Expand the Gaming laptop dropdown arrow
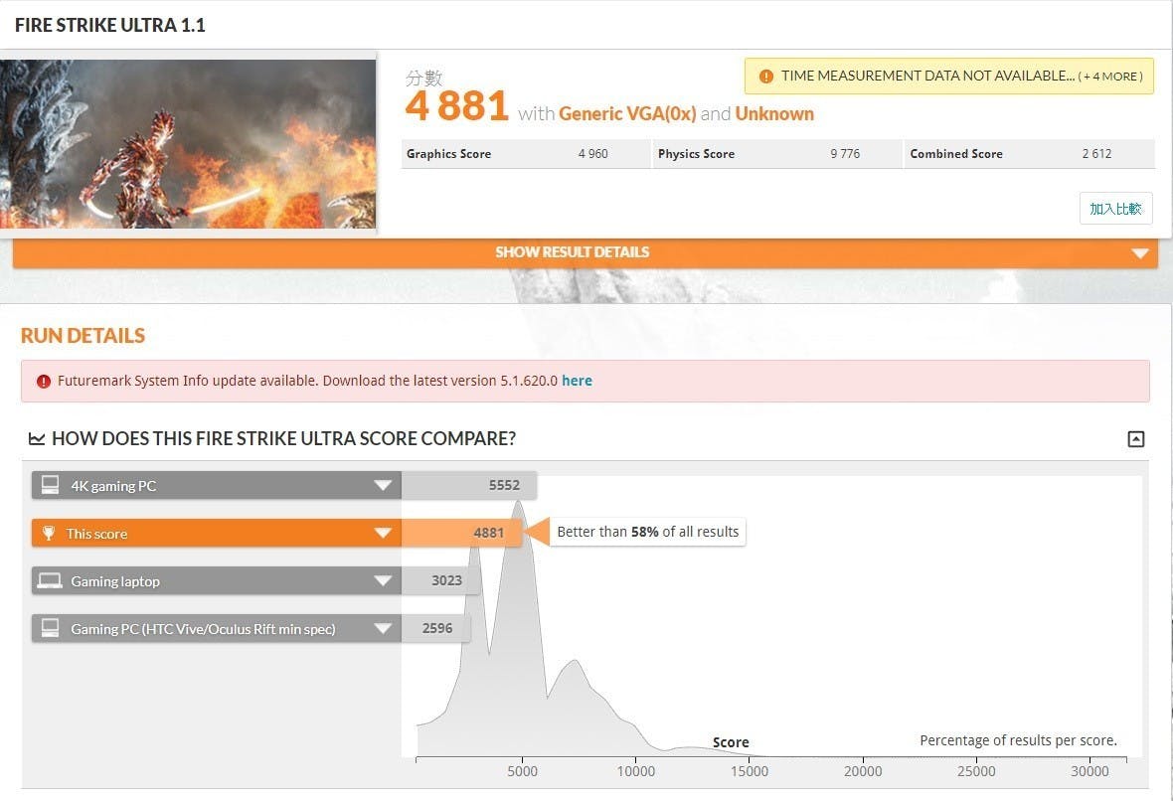Viewport: 1173px width, 801px height. pos(383,581)
